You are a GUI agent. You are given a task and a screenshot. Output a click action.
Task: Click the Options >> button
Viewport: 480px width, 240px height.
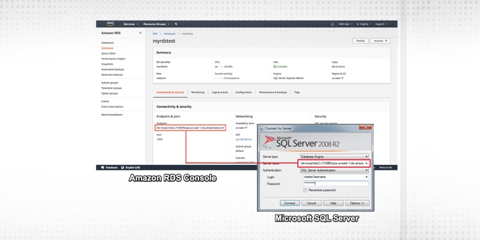pos(358,203)
